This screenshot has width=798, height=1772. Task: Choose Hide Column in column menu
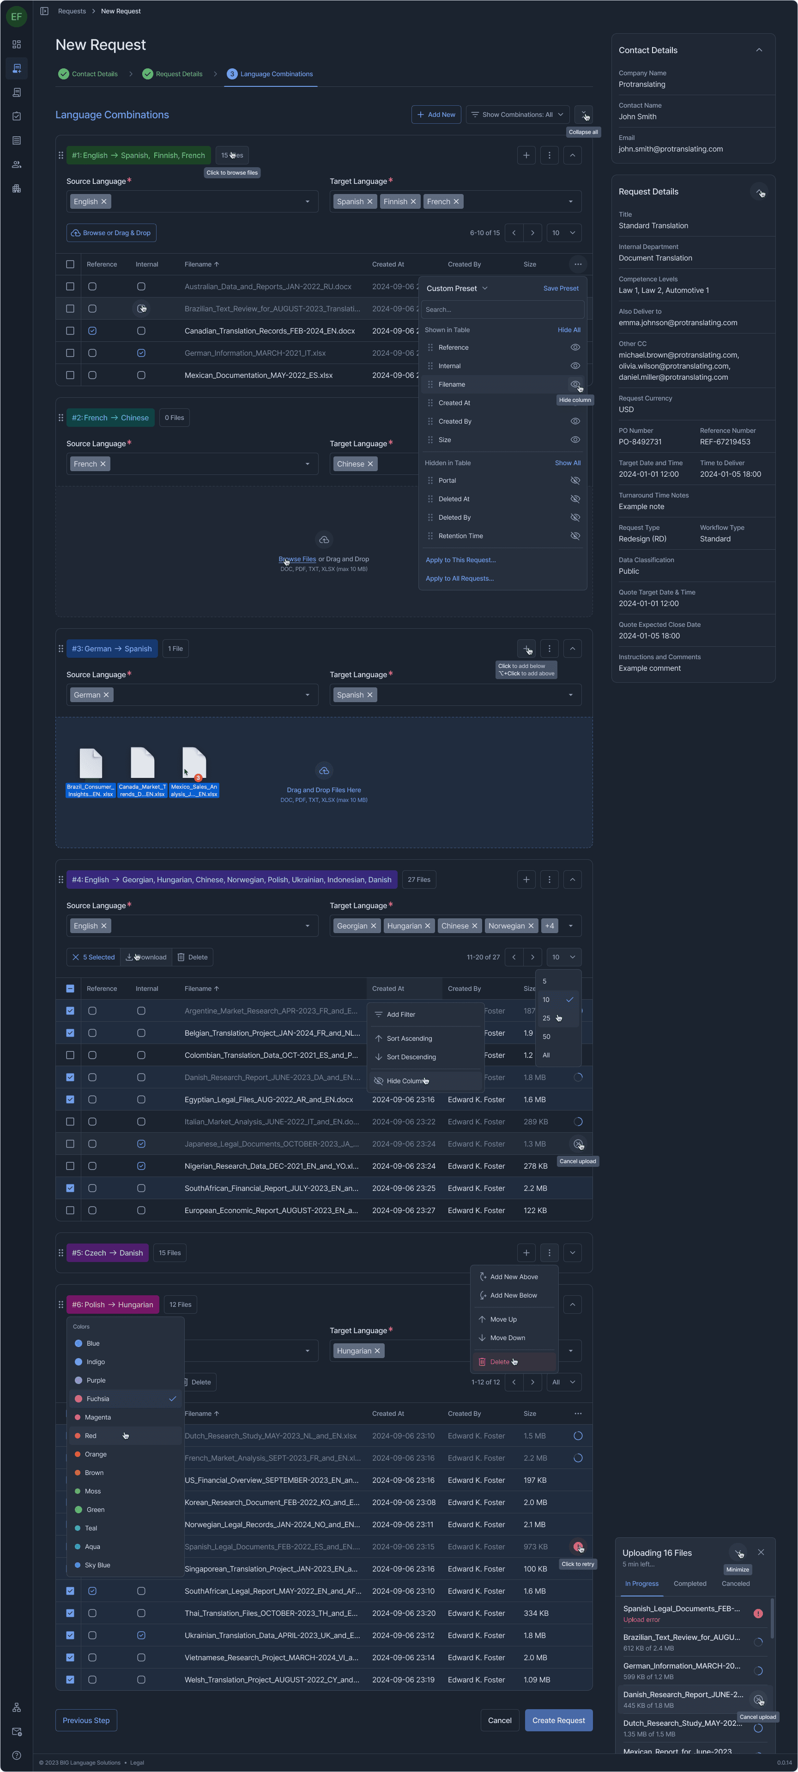tap(425, 1080)
